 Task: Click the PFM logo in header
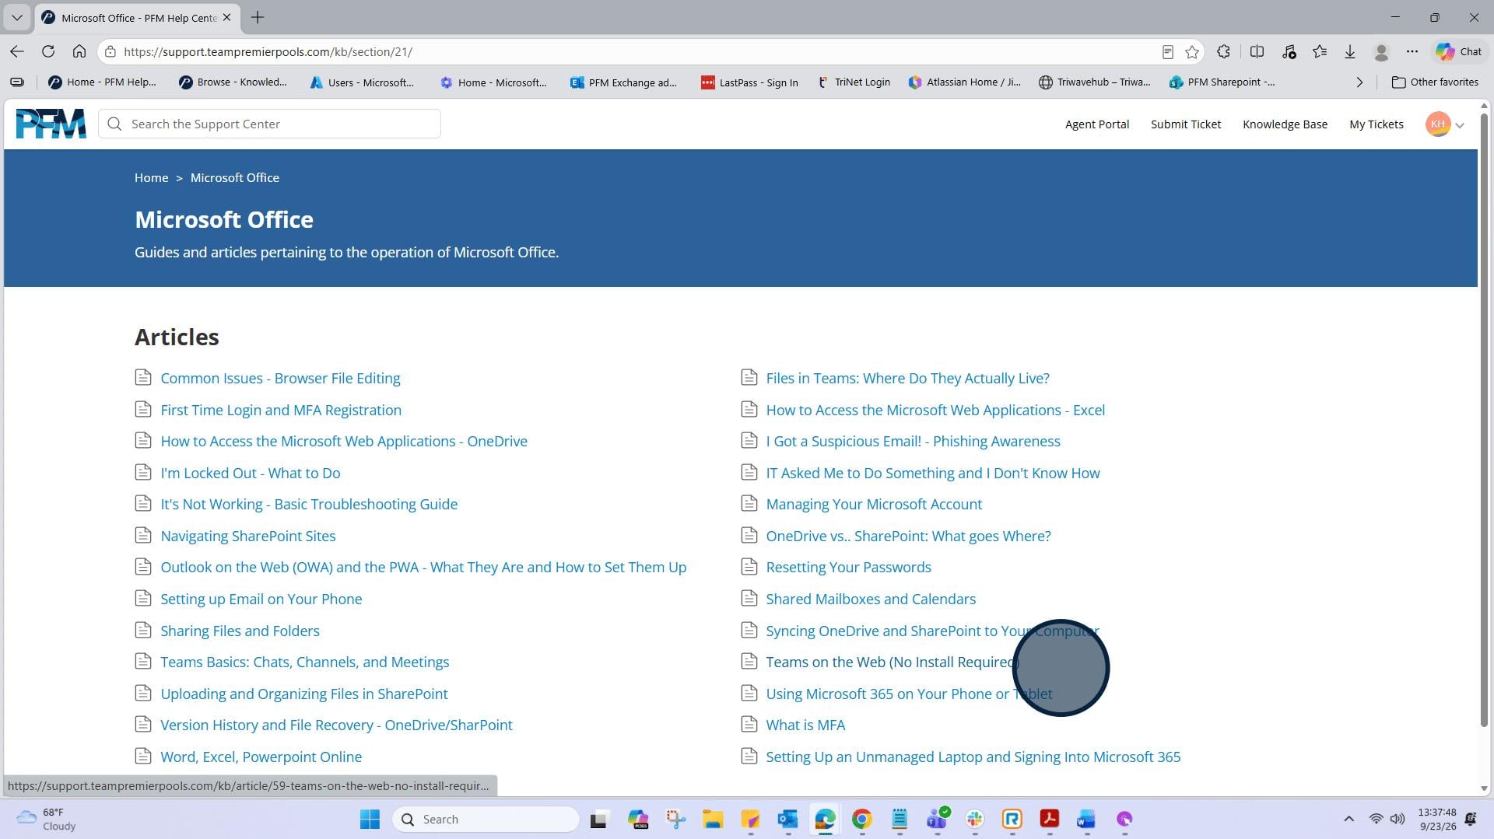[x=51, y=124]
